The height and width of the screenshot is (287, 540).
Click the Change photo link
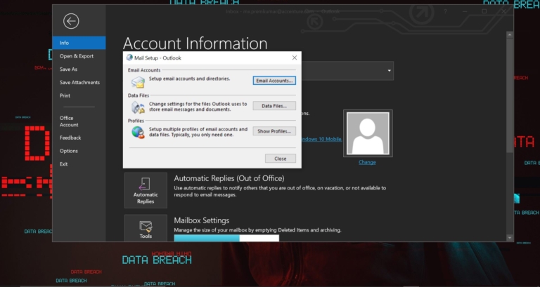(367, 162)
